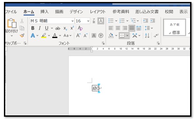Toggle strikethrough formatting
This screenshot has width=196, height=119.
coord(58,28)
